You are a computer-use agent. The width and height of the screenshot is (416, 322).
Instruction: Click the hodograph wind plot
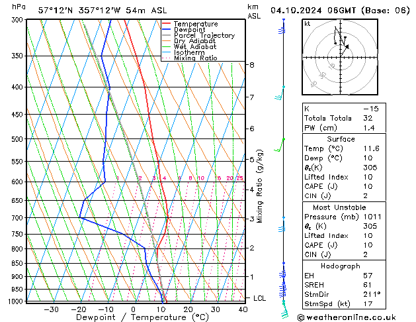coord(340,57)
